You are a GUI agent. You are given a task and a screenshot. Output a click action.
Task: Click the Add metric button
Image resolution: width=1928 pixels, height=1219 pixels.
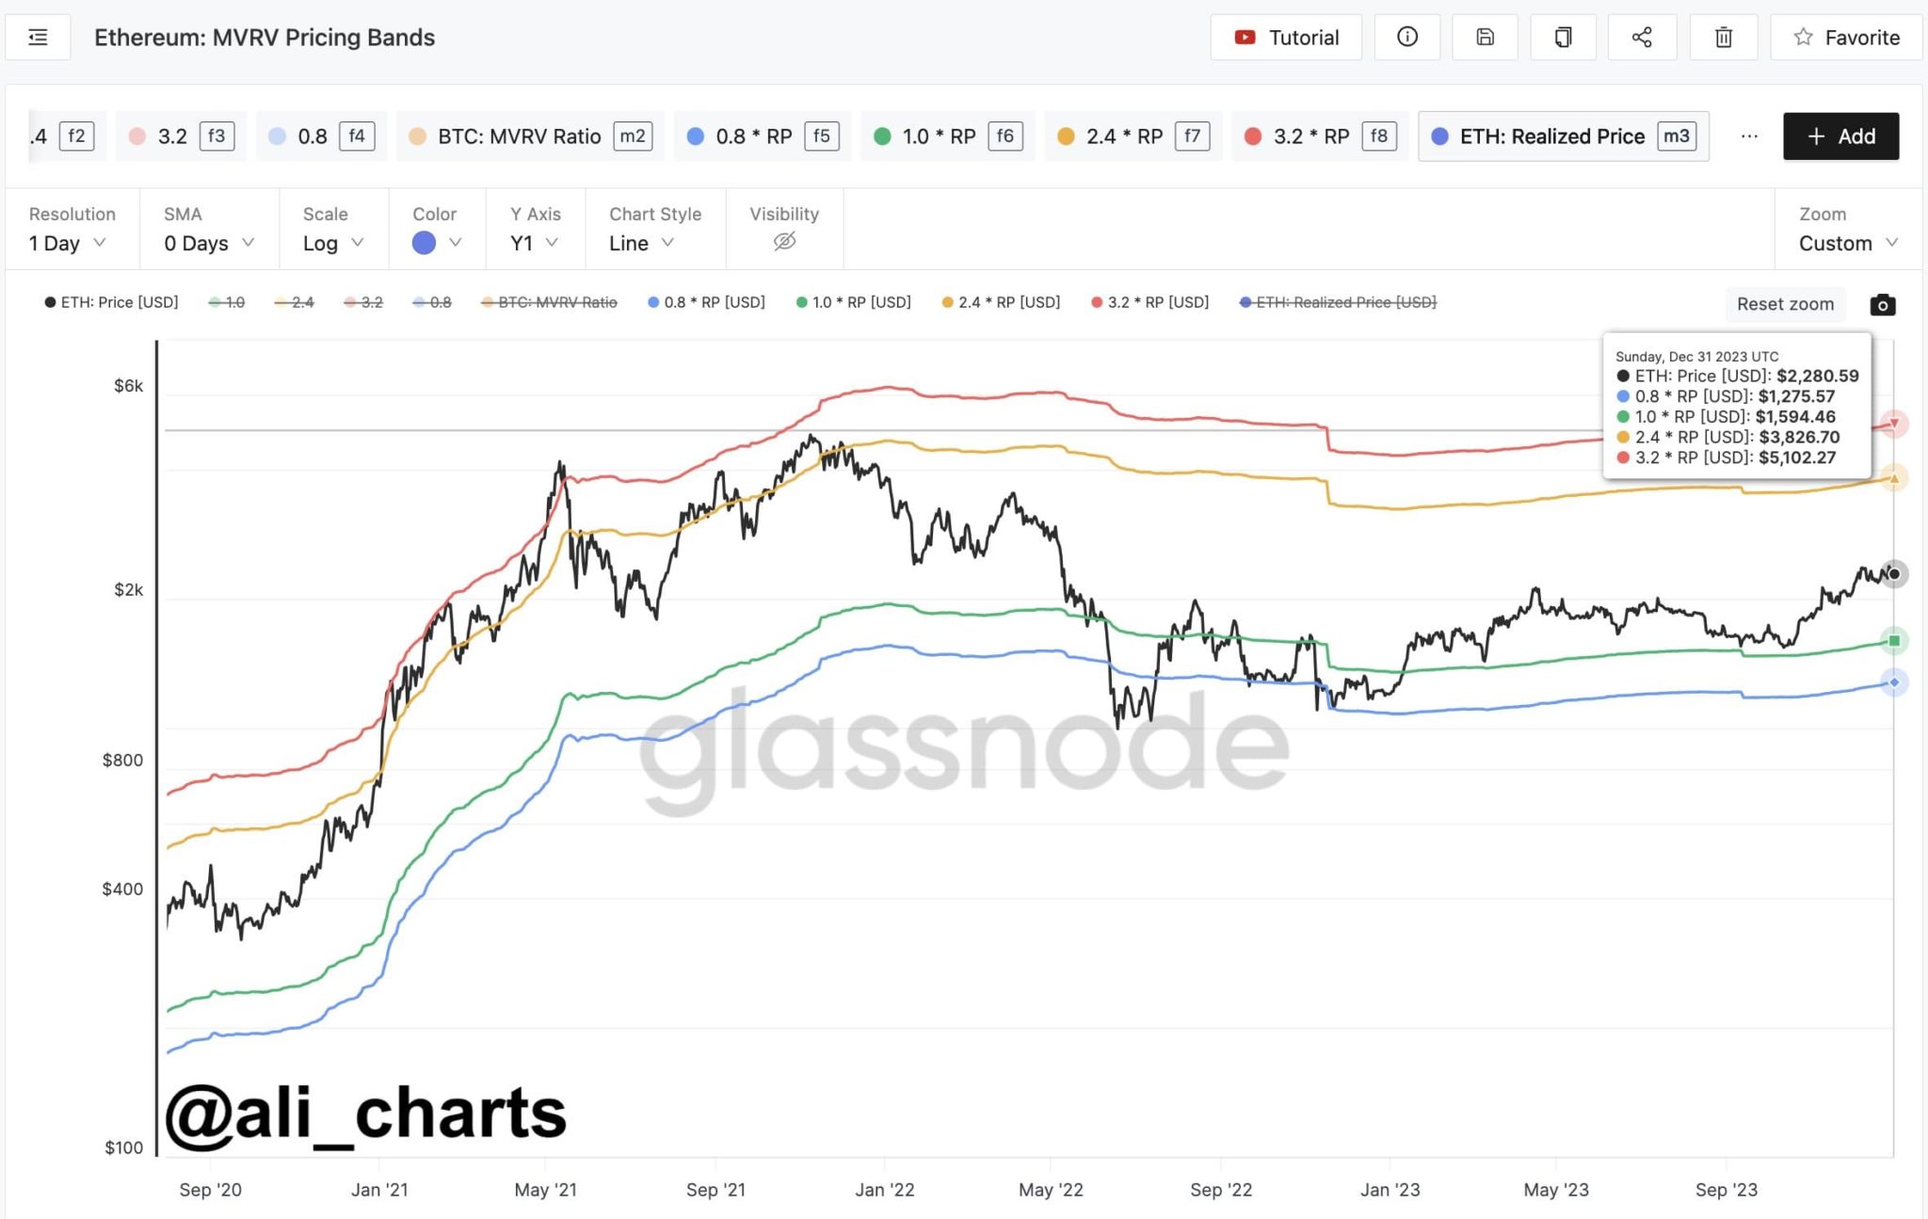(1840, 136)
